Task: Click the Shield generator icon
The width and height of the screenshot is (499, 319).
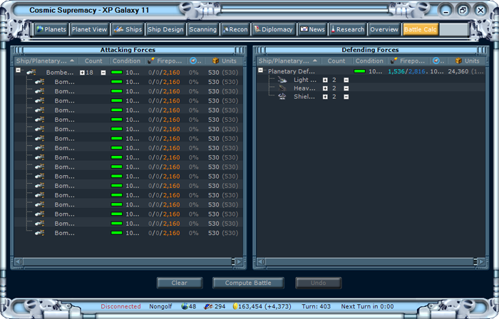Action: tap(282, 96)
